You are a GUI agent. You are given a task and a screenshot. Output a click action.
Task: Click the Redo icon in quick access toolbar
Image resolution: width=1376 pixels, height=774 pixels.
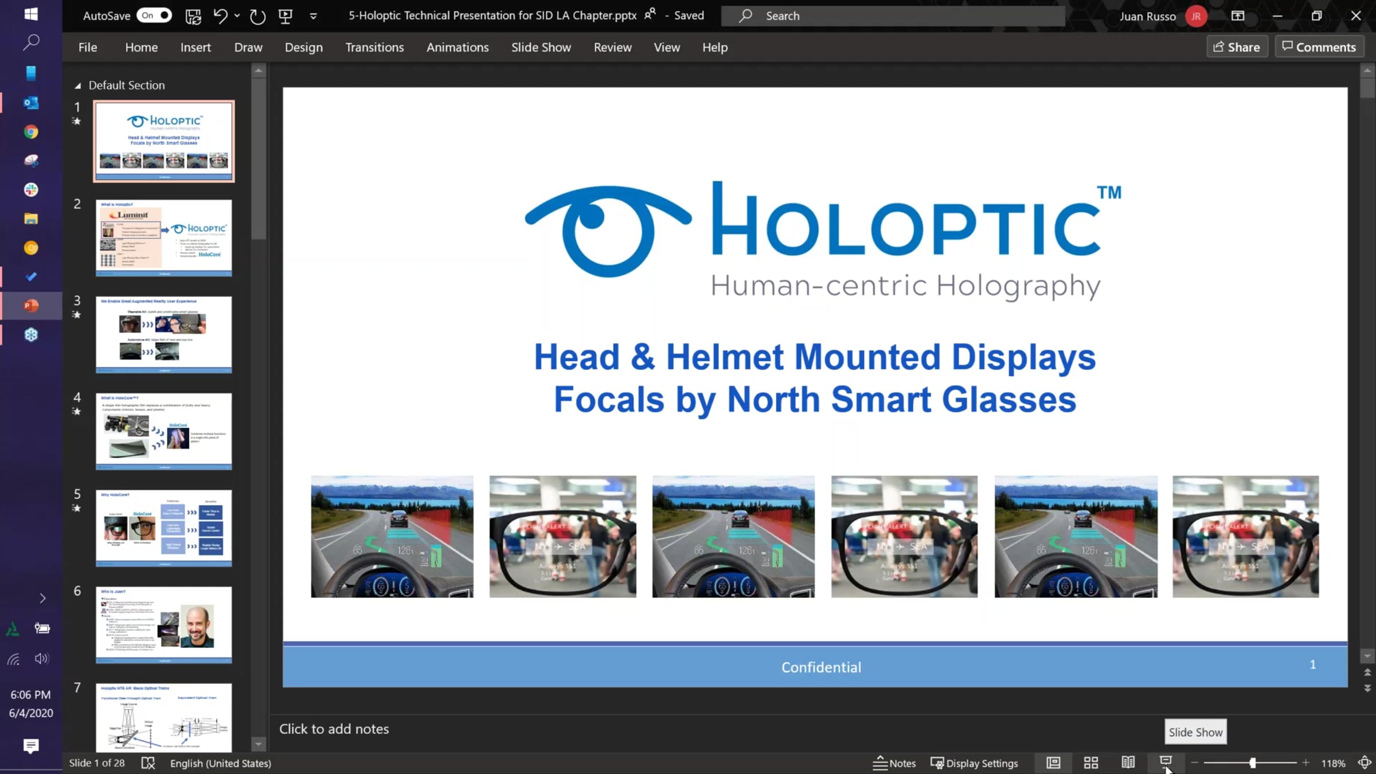[257, 16]
